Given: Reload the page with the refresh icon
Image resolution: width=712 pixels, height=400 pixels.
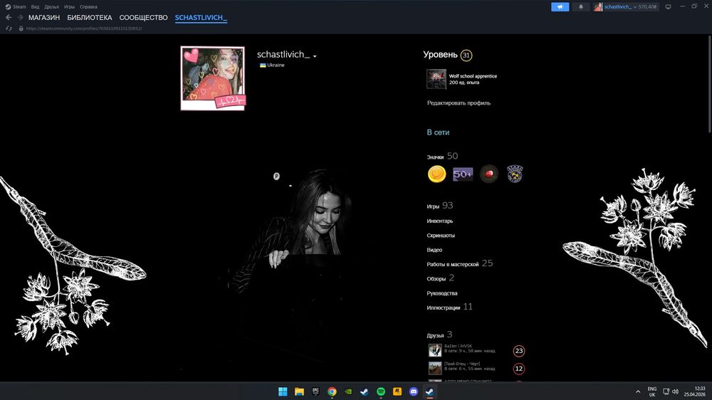Looking at the screenshot, I should coord(9,28).
